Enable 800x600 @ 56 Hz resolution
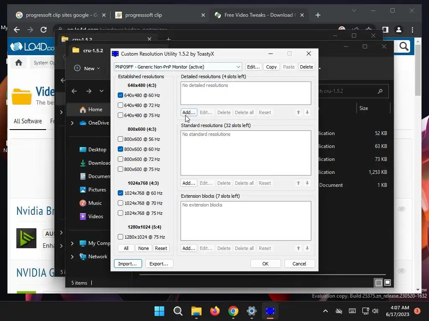Screen dimensions: 429x321 click(120, 139)
